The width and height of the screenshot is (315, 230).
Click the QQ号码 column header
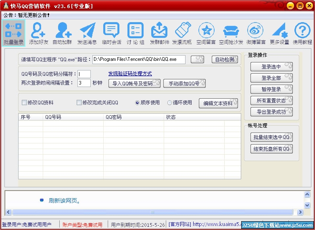point(73,117)
